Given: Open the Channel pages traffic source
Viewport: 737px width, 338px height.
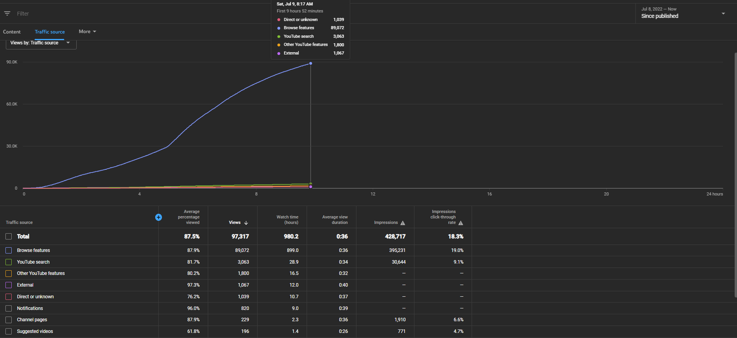Looking at the screenshot, I should pyautogui.click(x=32, y=320).
